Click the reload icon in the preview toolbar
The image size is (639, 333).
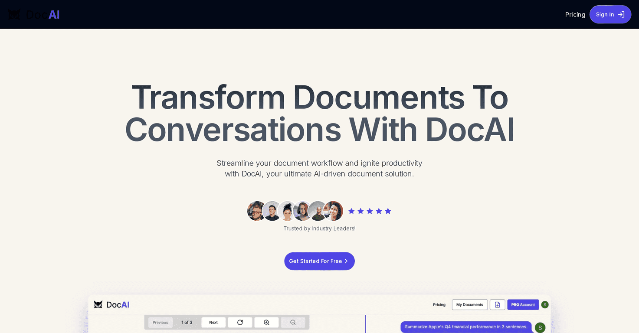tap(240, 322)
